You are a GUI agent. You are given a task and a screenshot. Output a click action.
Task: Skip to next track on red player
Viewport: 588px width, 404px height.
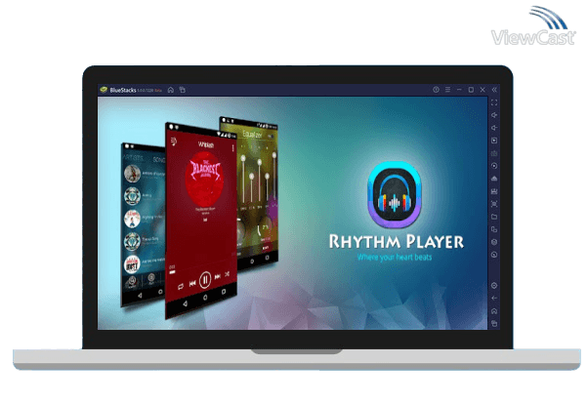(218, 277)
